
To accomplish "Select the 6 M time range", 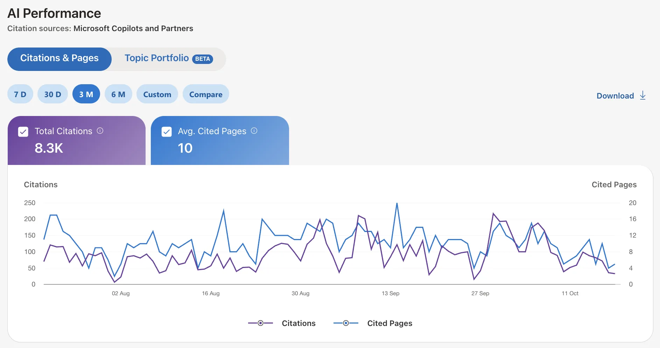I will pyautogui.click(x=118, y=94).
